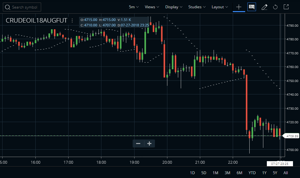Toggle the crosshair plus tool

(x=239, y=7)
